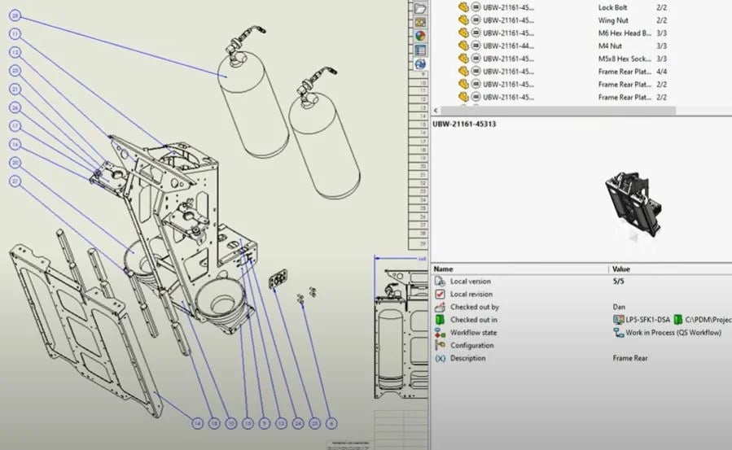Click the part icon on the M4 Nut row
This screenshot has height=450, width=732.
coord(463,46)
